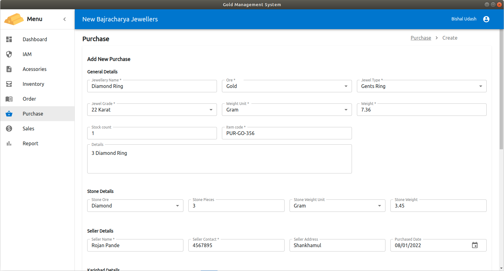The height and width of the screenshot is (271, 504).
Task: Click the Inventory icon in sidebar
Action: pyautogui.click(x=9, y=84)
